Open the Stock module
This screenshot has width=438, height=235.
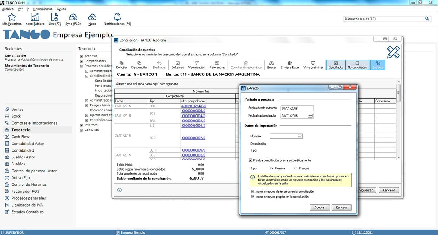point(16,116)
